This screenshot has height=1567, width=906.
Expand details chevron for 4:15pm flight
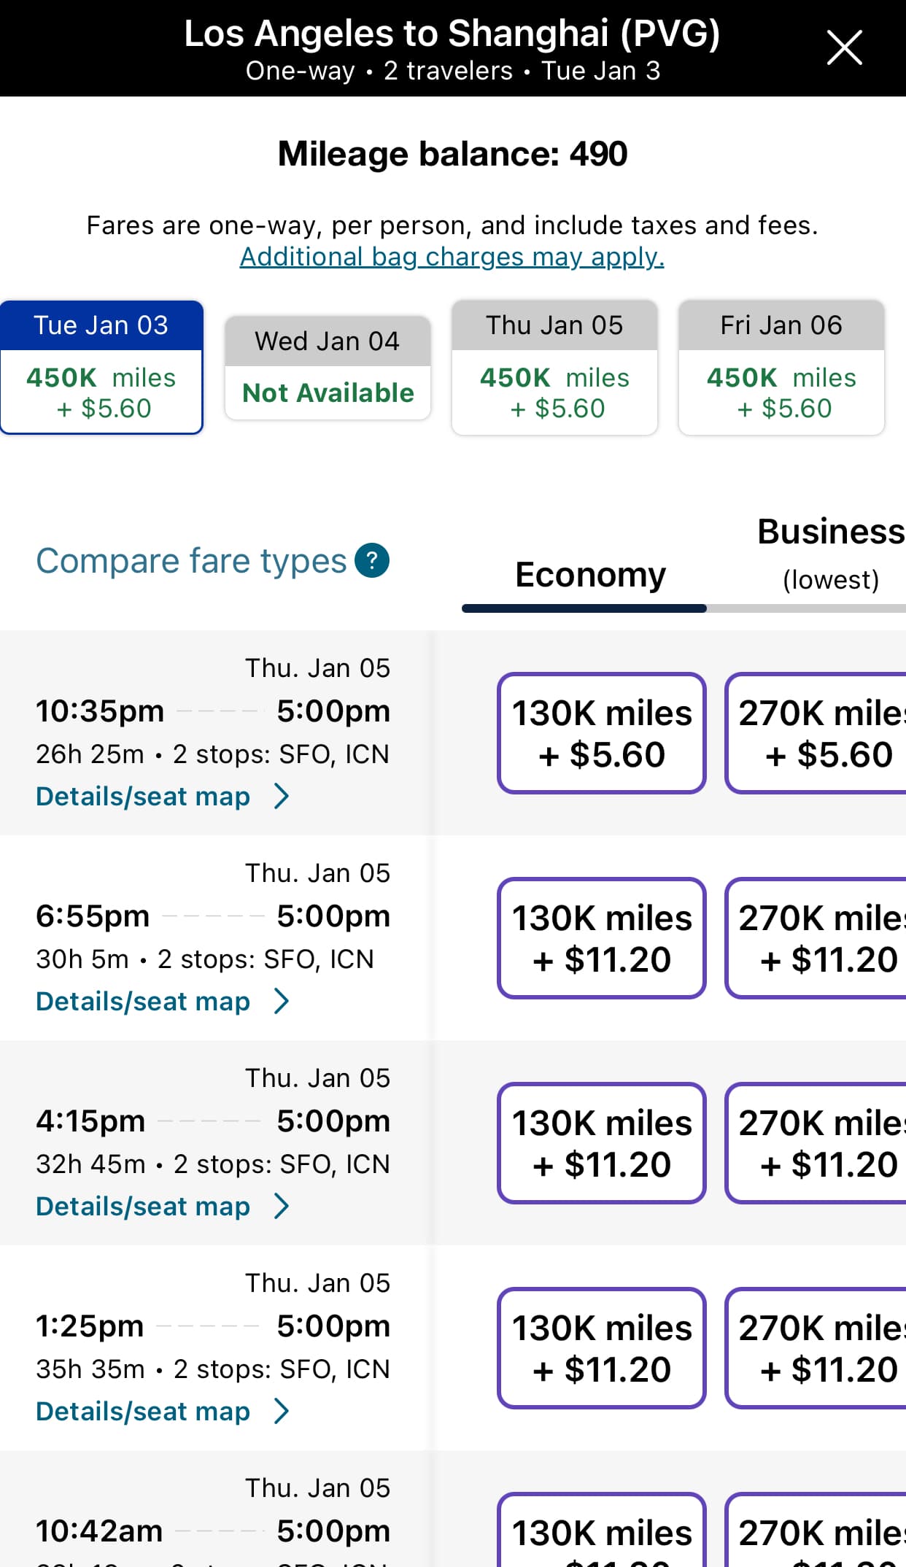[282, 1207]
